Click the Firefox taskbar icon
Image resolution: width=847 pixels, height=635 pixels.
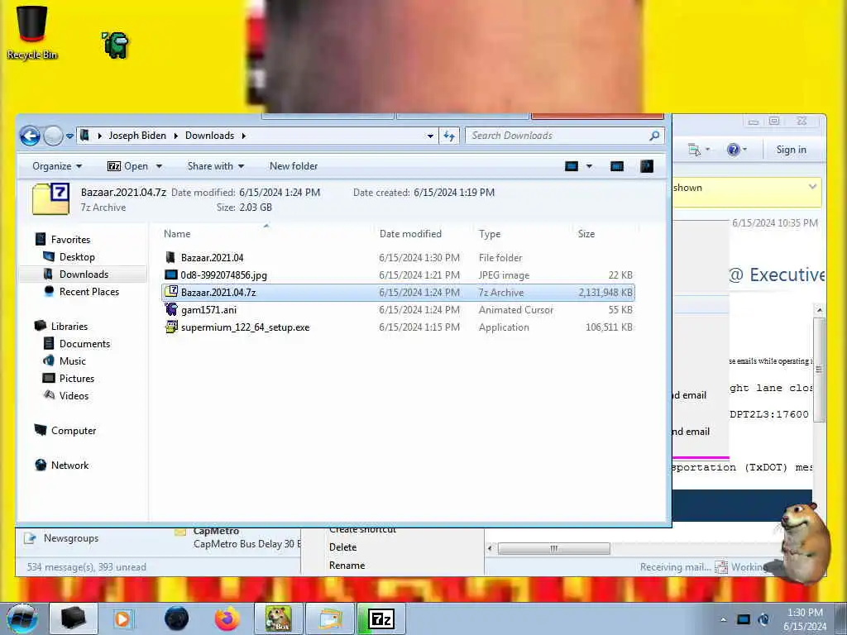pyautogui.click(x=227, y=618)
